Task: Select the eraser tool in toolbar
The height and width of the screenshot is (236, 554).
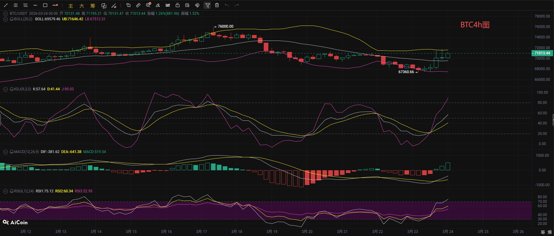Action: tap(158, 5)
